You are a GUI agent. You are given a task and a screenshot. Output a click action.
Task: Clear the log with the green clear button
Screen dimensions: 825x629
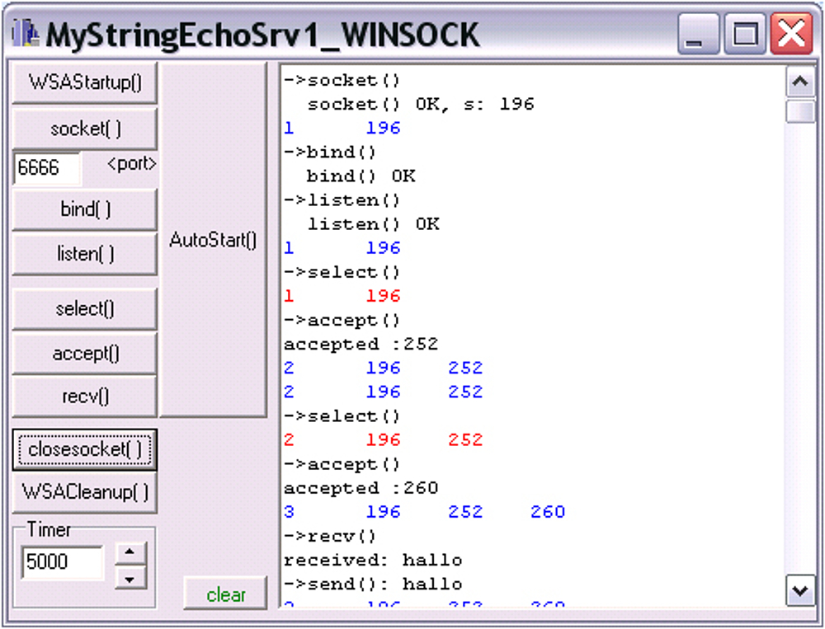[226, 594]
